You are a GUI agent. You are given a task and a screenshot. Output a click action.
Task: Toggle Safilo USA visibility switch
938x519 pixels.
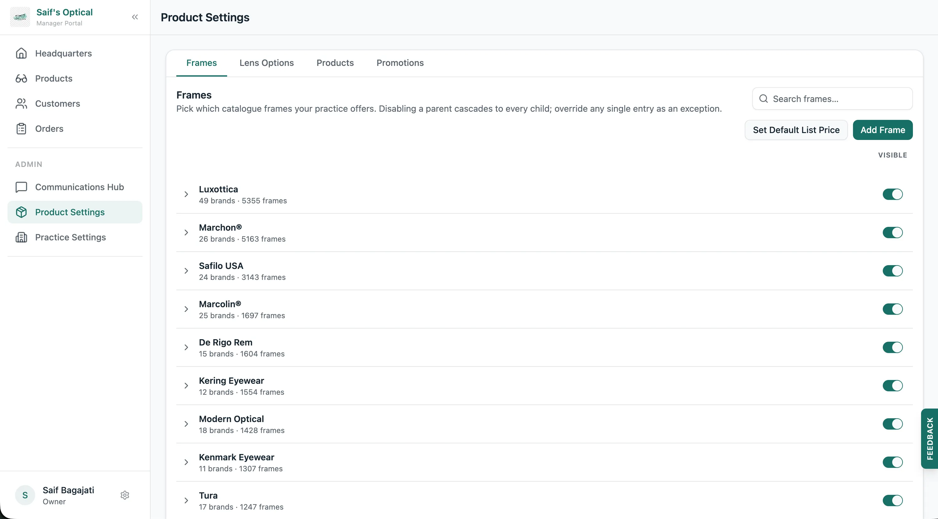tap(893, 270)
